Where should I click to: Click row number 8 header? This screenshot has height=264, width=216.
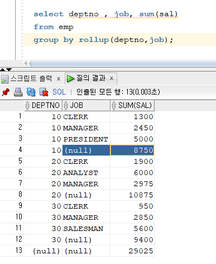(12, 195)
